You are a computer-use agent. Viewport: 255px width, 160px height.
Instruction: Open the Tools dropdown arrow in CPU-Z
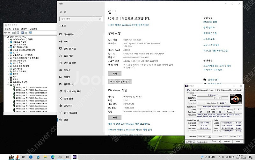219,142
